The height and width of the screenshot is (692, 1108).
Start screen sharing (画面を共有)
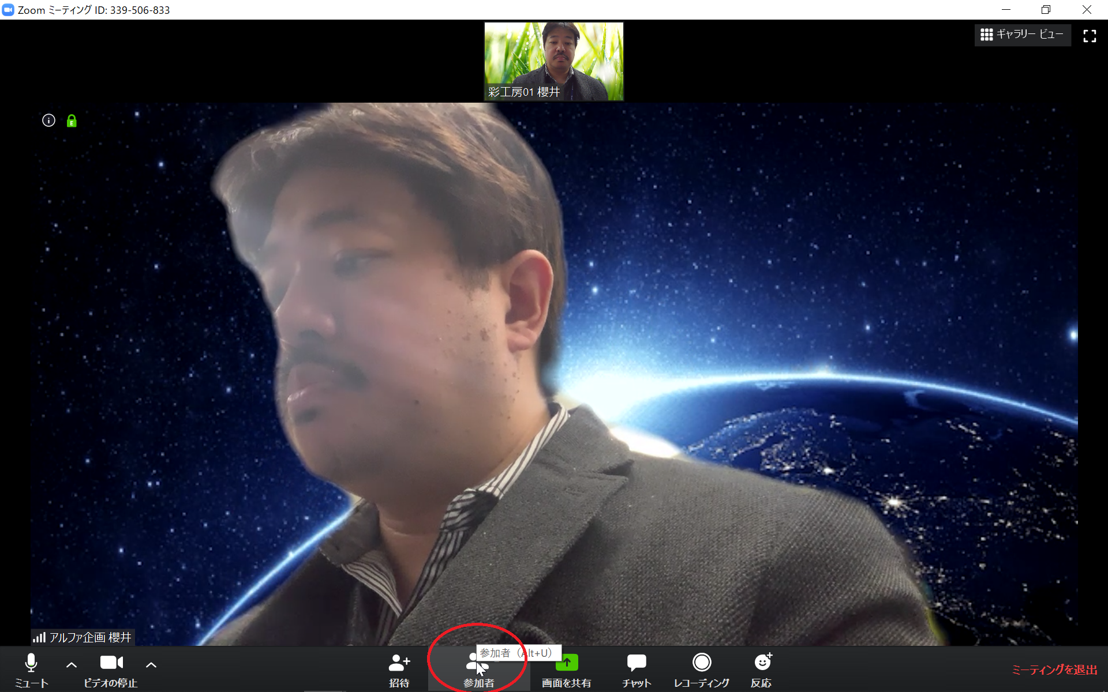coord(567,670)
